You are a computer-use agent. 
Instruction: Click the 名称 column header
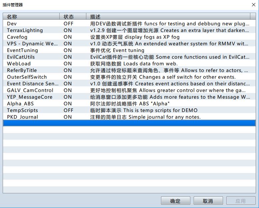coord(31,17)
